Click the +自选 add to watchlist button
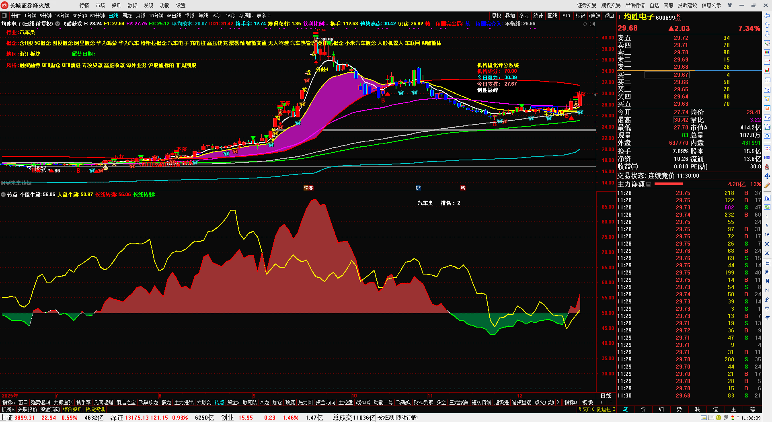Viewport: 772px width, 422px height. point(595,16)
